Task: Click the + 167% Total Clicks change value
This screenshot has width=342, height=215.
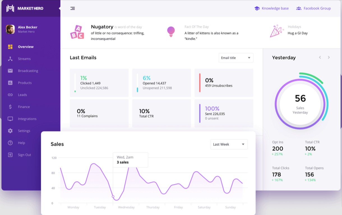Action: tap(277, 180)
